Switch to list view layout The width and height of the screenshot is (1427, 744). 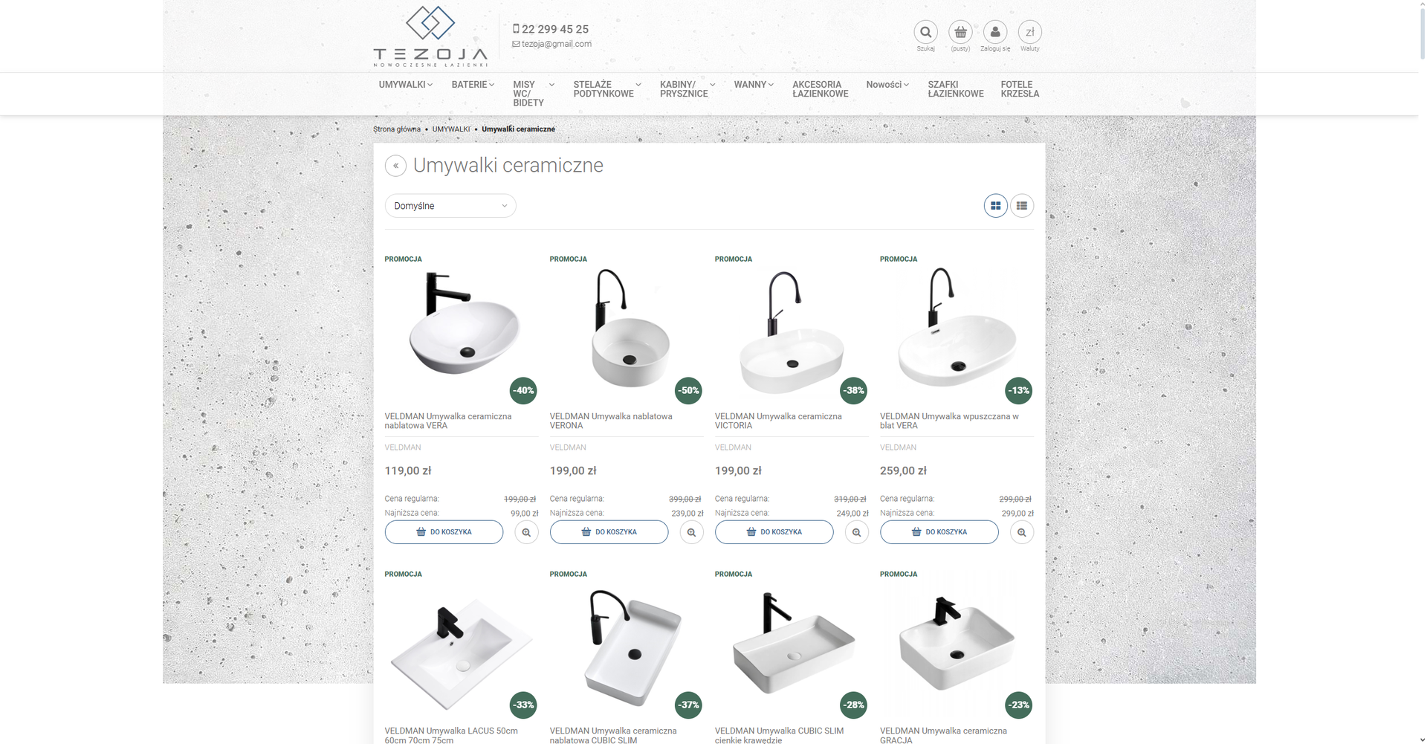(1022, 206)
